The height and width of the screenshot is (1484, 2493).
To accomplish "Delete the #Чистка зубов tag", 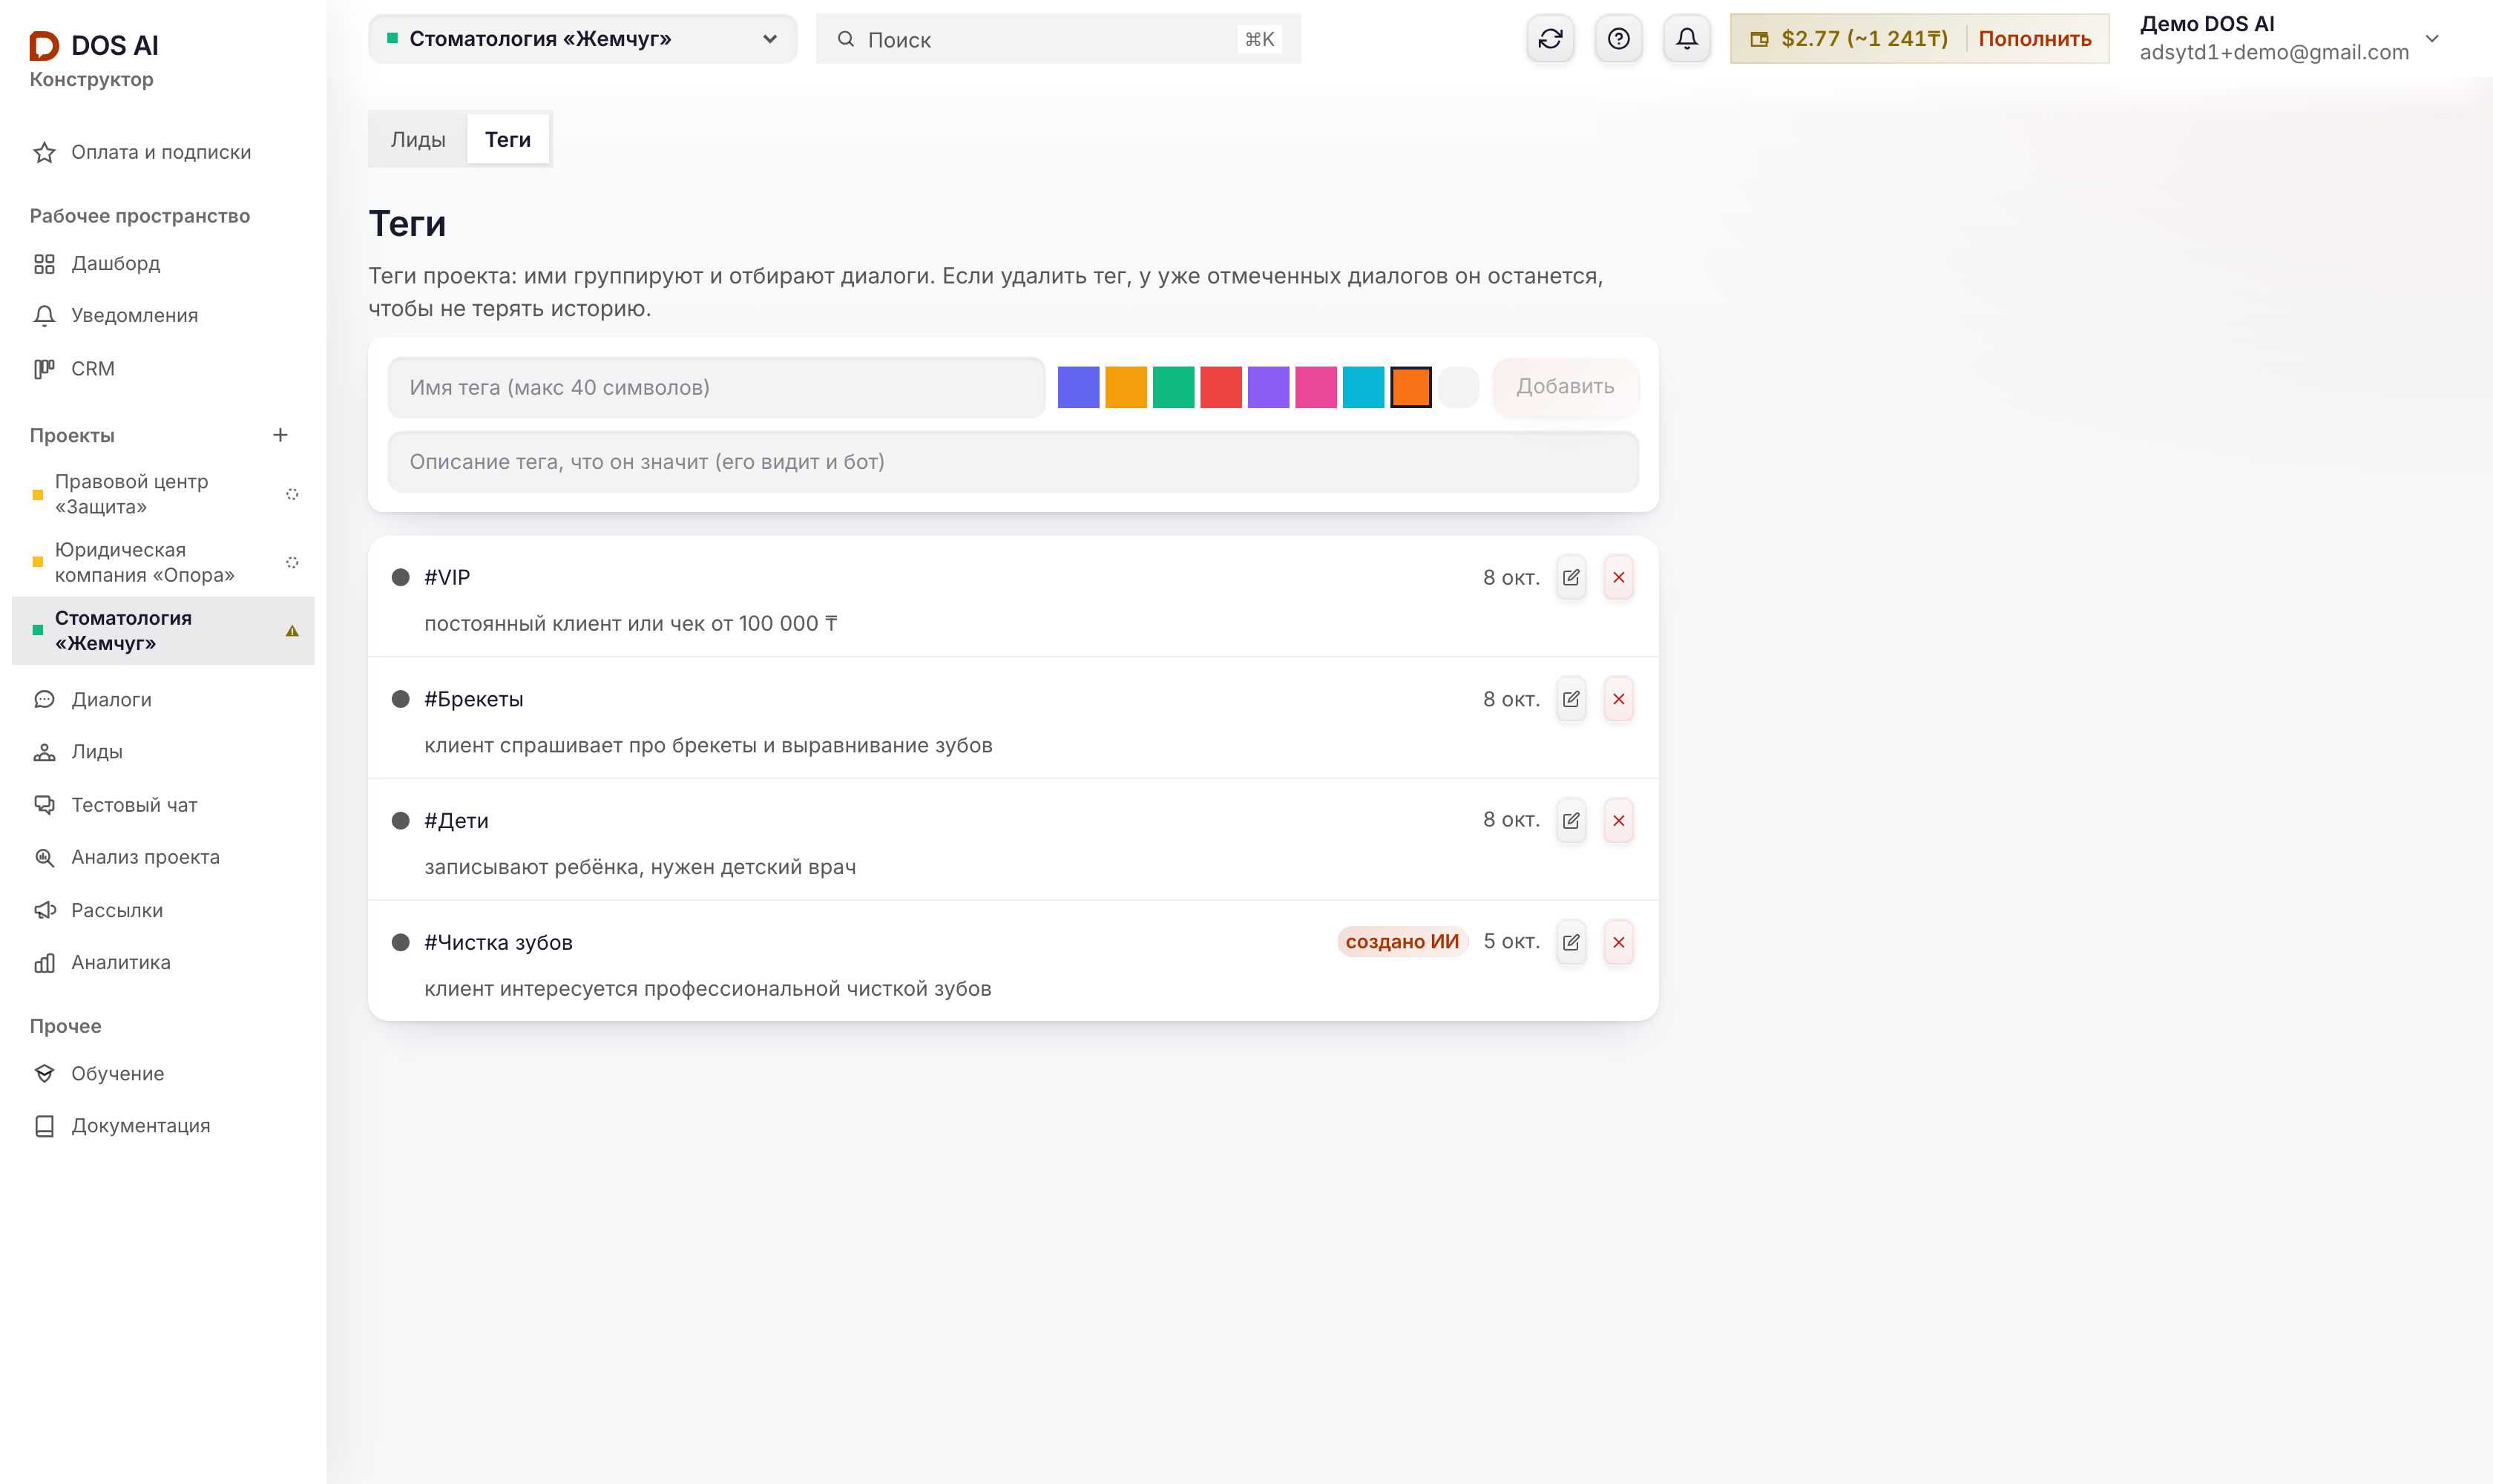I will coord(1618,942).
